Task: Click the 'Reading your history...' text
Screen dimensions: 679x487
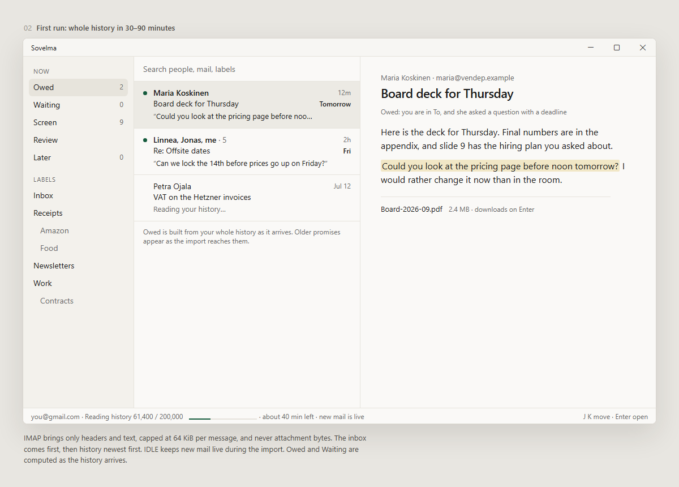Action: coord(190,210)
